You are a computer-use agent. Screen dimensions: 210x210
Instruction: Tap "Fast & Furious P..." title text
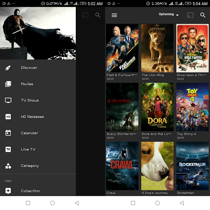[122, 75]
